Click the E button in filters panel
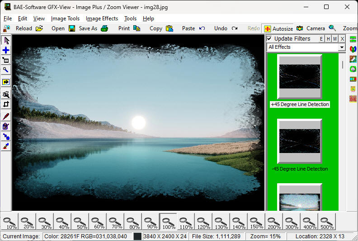 (321, 39)
